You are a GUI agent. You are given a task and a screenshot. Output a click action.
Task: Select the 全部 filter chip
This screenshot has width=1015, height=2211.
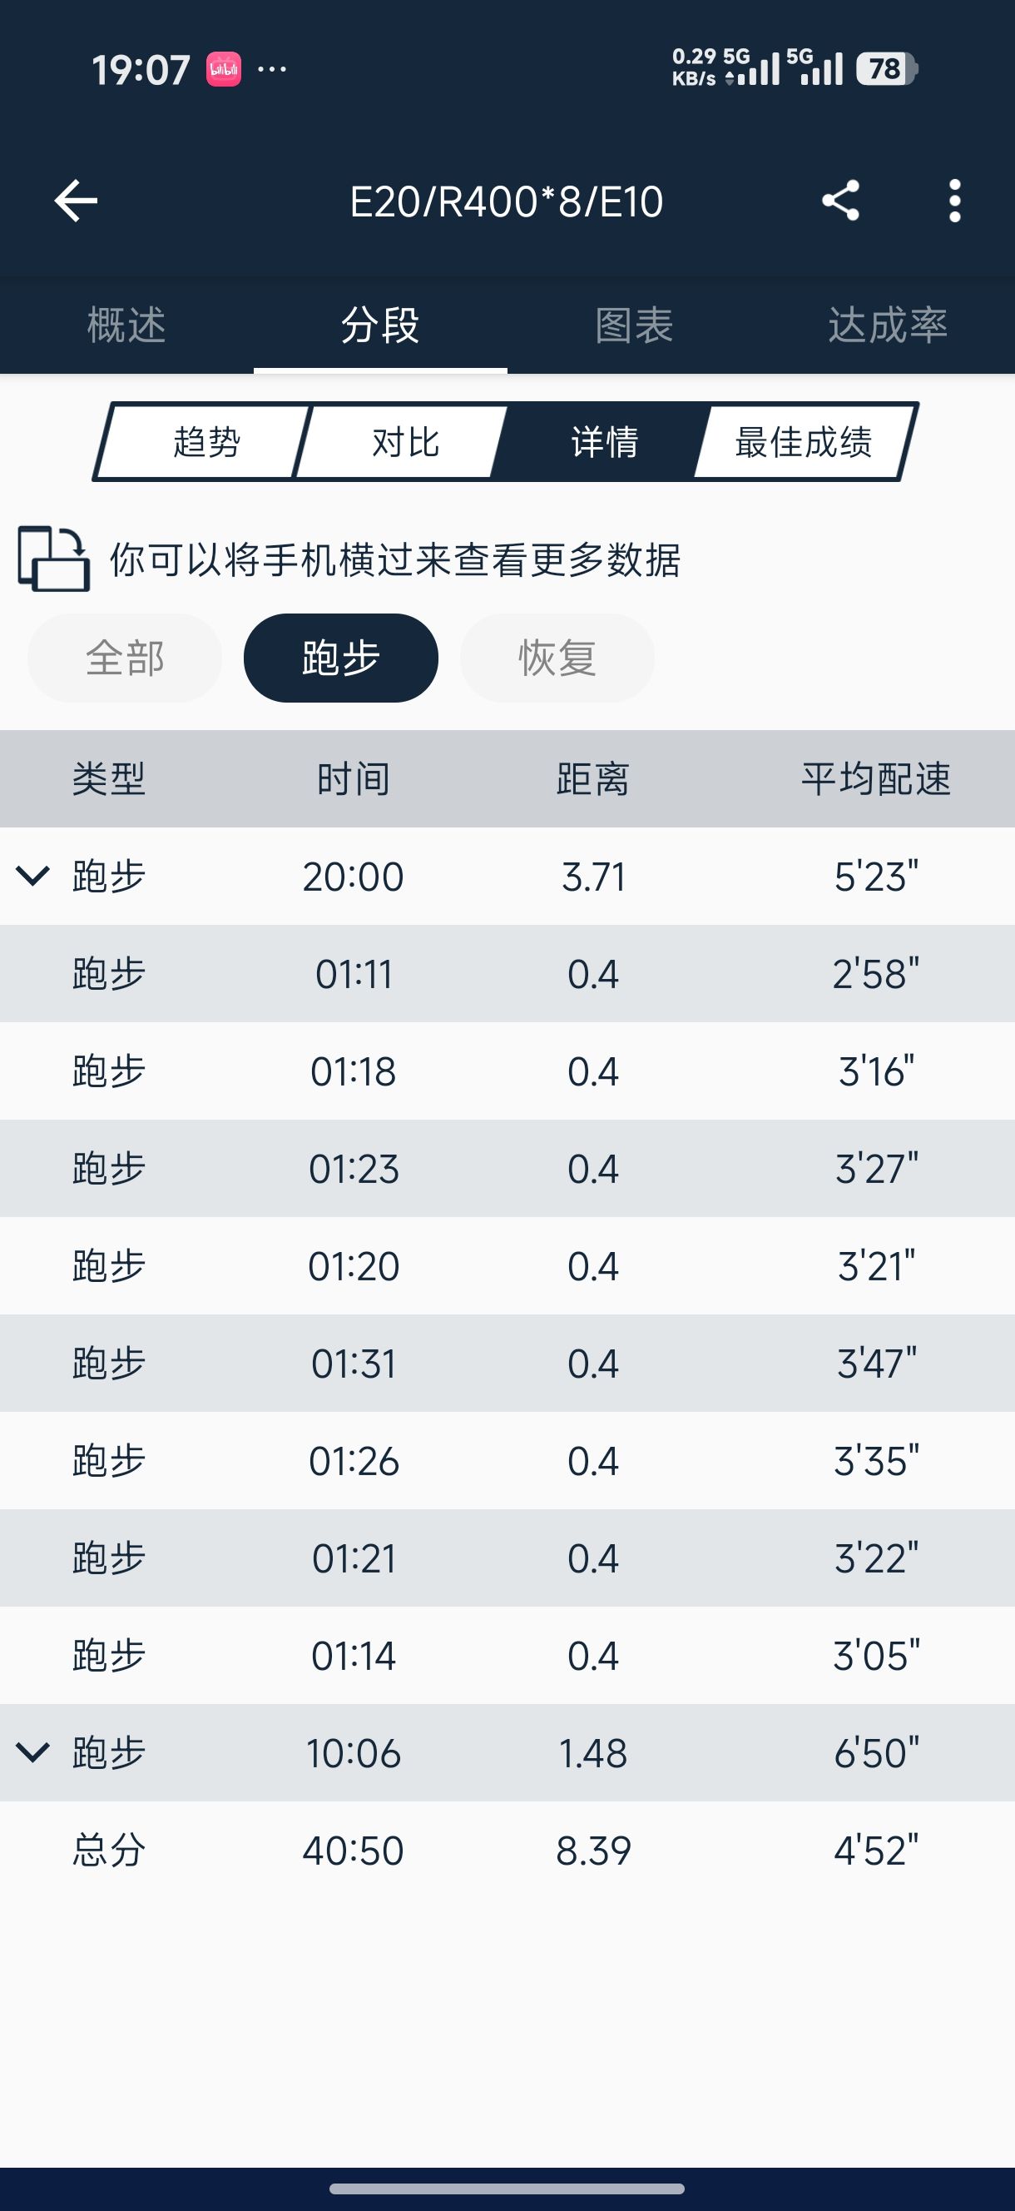[x=125, y=658]
